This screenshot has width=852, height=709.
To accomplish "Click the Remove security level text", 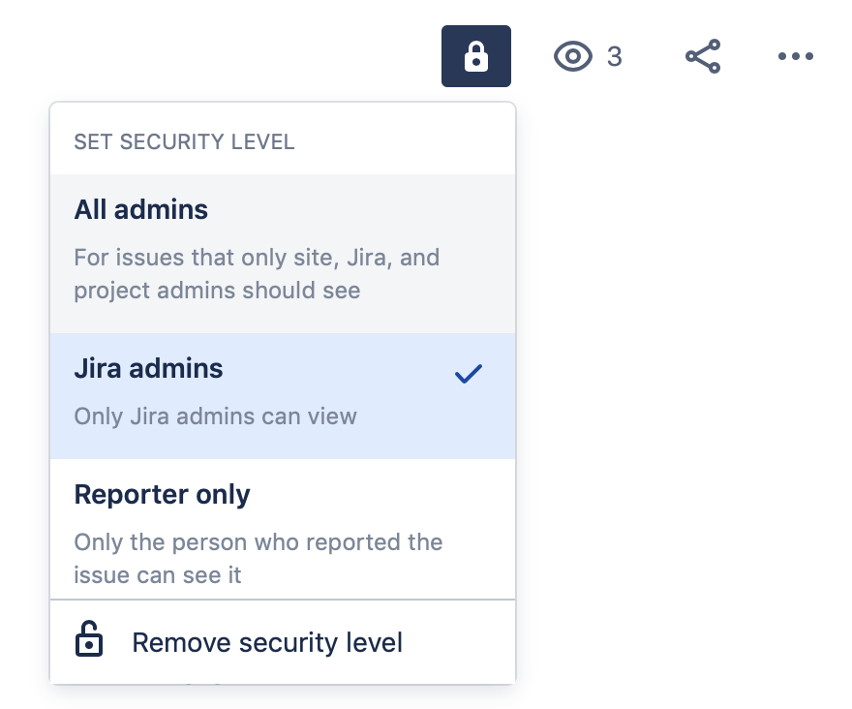I will click(x=267, y=643).
